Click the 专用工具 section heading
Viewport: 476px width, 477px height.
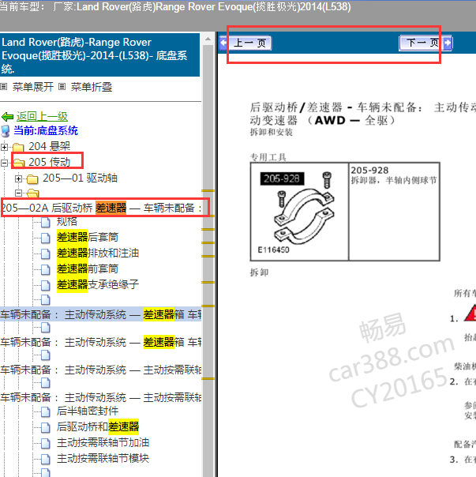pyautogui.click(x=268, y=157)
